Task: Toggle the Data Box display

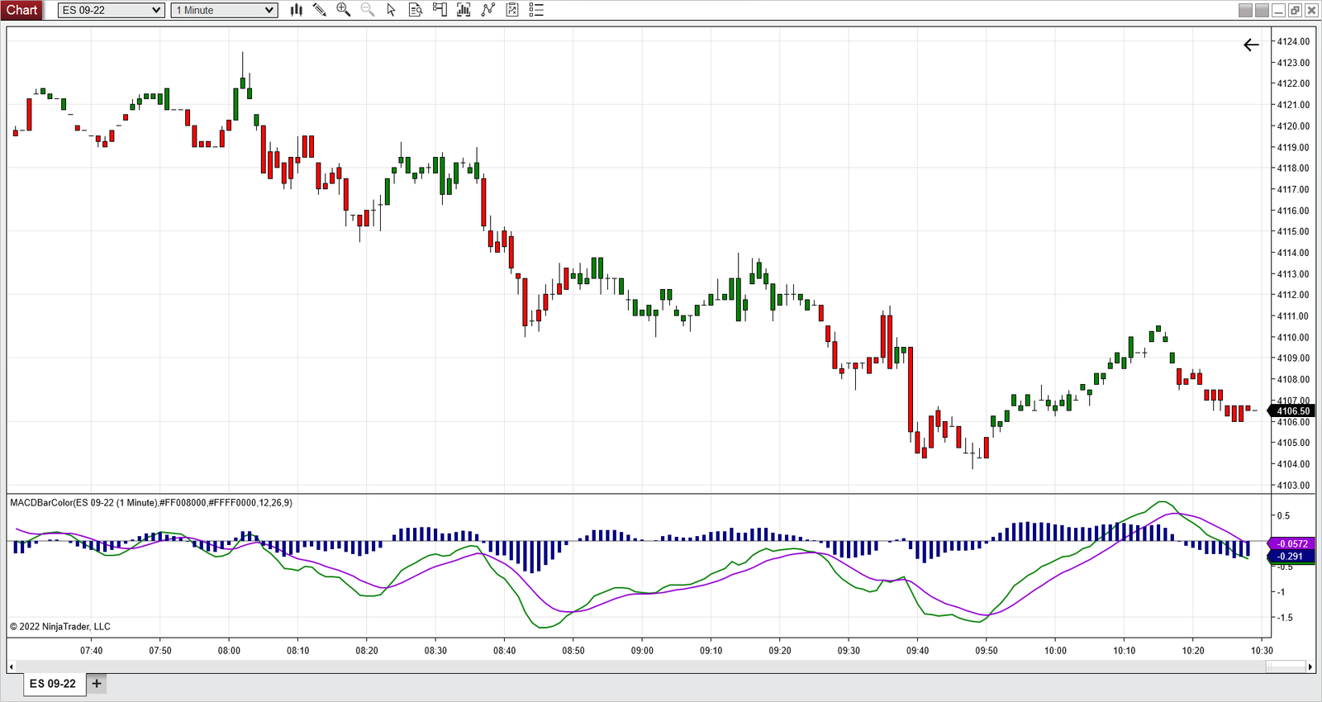Action: 416,10
